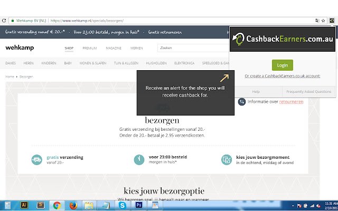Open Windows Explorer folder in taskbar
Viewport: 338px width, 211px height.
pyautogui.click(x=89, y=205)
